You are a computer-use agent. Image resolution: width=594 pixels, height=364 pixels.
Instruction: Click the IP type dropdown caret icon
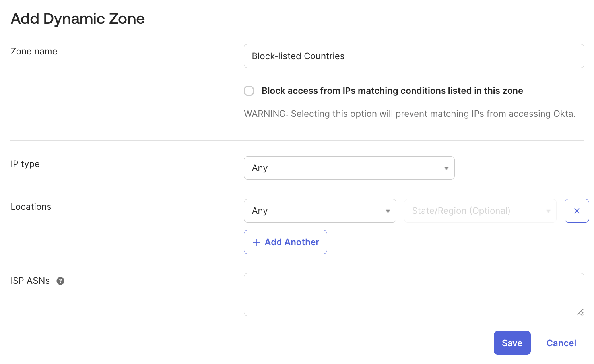tap(446, 168)
